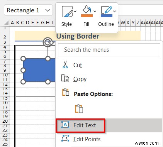Click the Copy pages icon
163x147 pixels.
[65, 78]
